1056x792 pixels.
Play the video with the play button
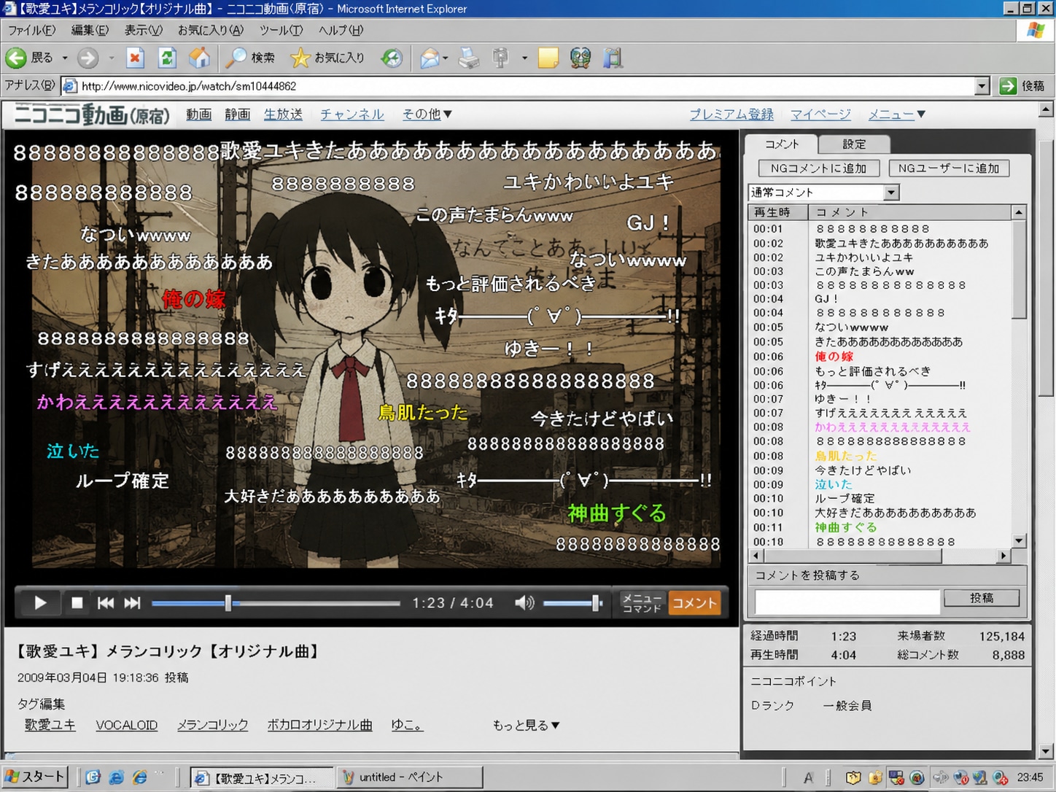tap(40, 603)
